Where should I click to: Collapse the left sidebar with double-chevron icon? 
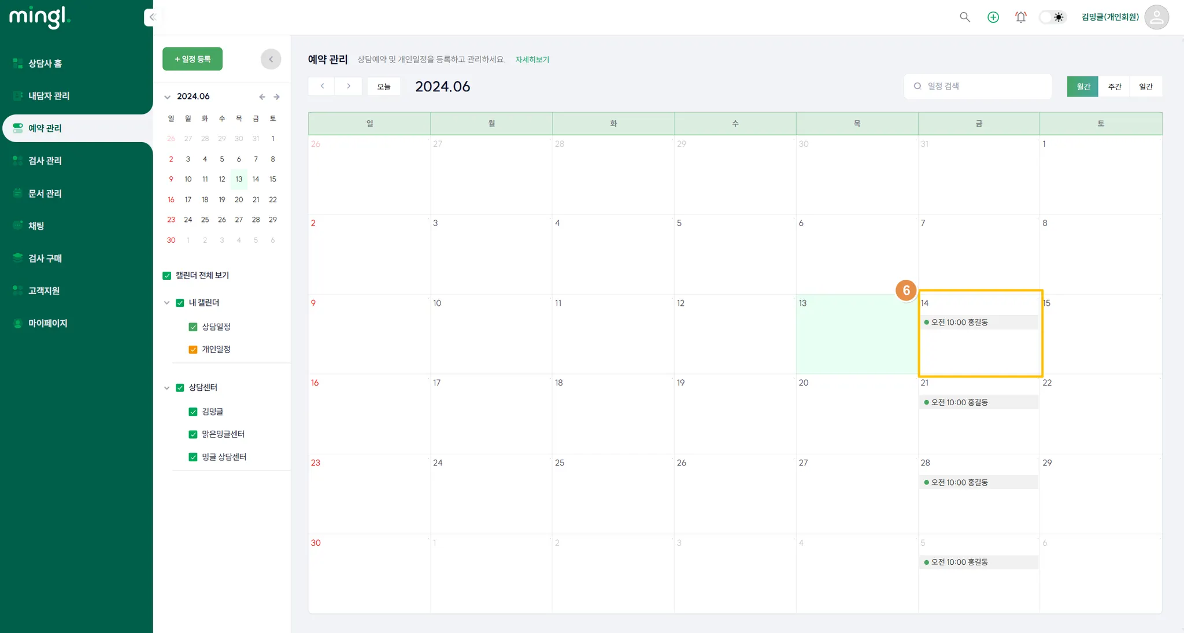pos(152,17)
